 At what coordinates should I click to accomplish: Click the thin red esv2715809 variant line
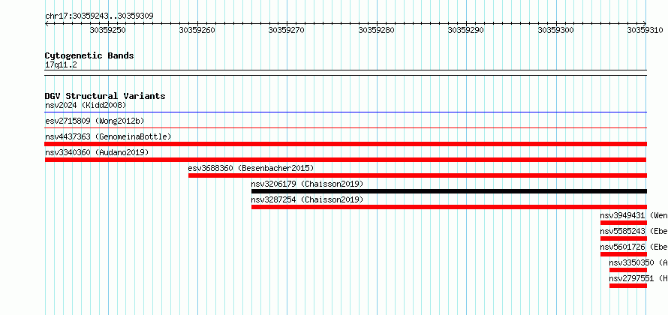tap(346, 127)
